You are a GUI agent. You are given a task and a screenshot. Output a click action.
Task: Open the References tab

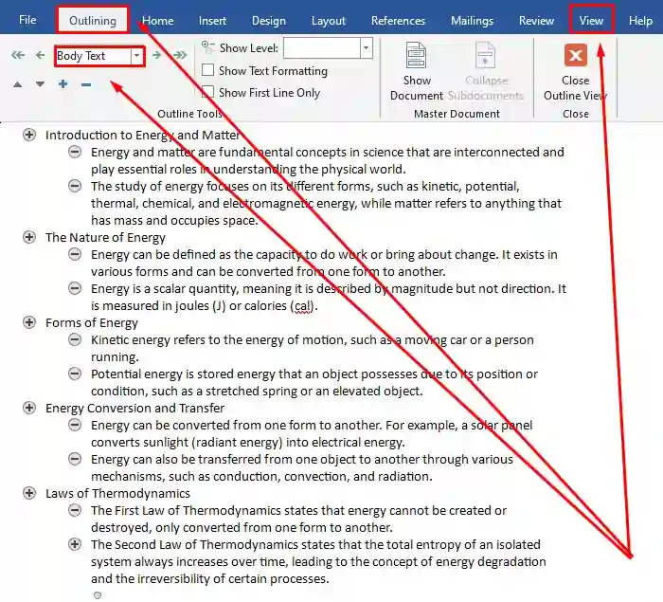click(x=398, y=20)
